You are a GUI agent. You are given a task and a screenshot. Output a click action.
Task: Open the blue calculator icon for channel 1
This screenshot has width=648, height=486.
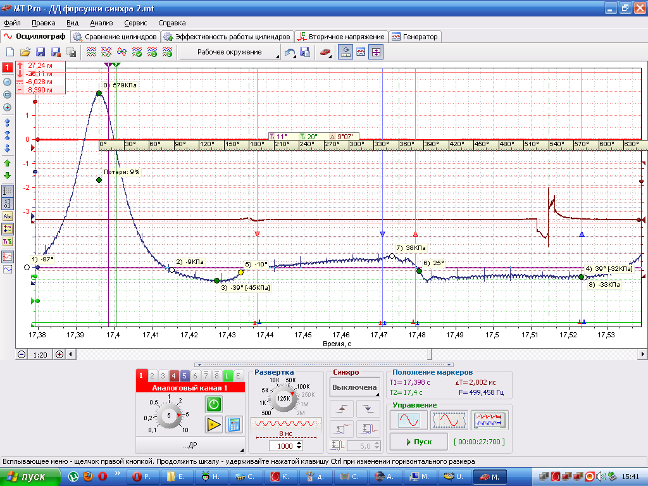234,425
